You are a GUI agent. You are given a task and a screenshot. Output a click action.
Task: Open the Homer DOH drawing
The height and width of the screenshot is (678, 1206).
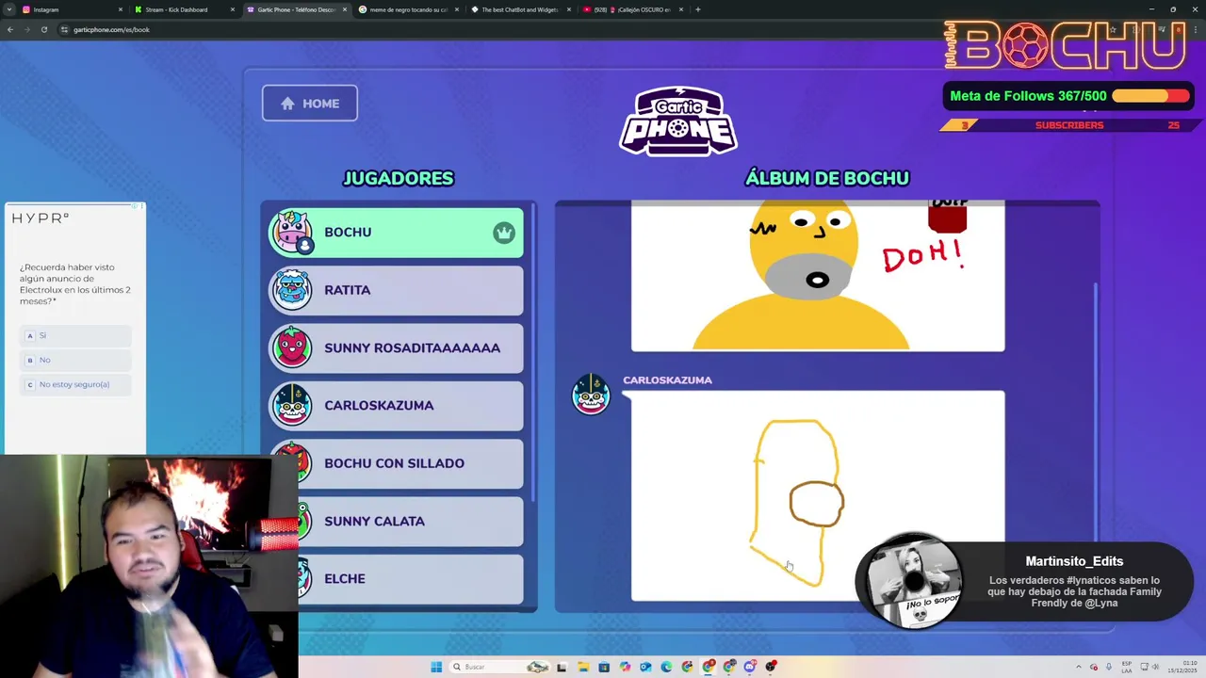point(818,276)
